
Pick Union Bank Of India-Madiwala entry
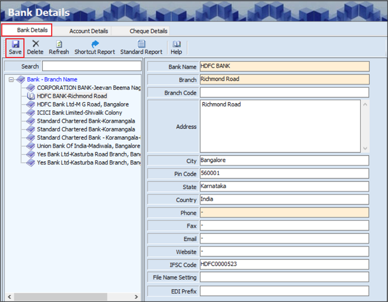88,146
